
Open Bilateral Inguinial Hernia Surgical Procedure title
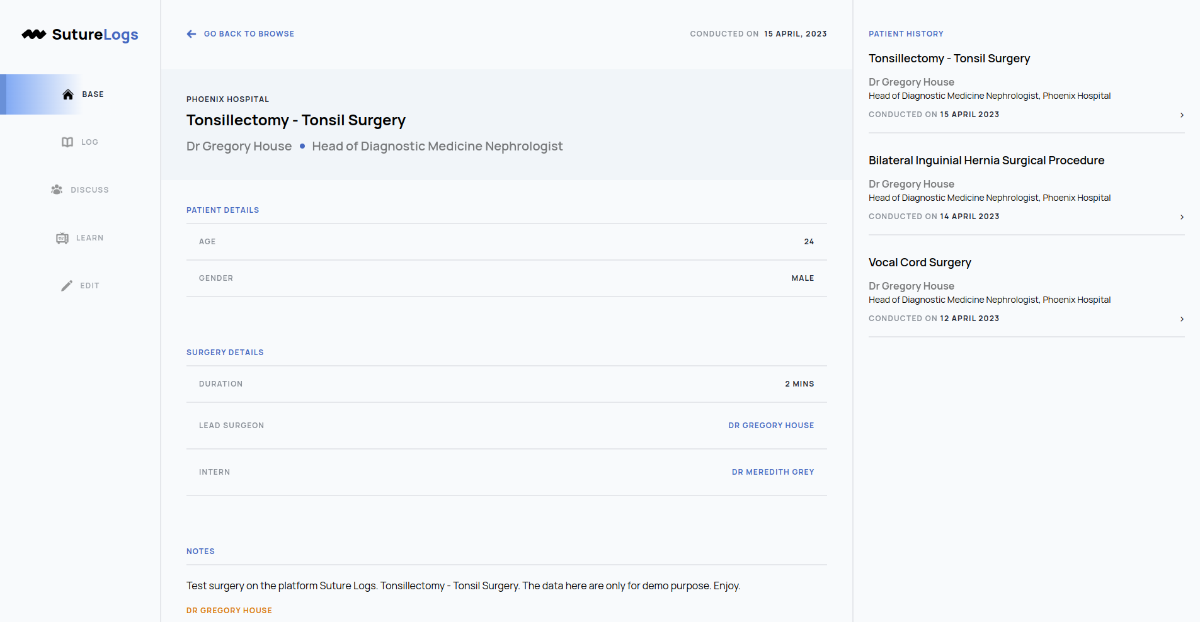tap(986, 161)
